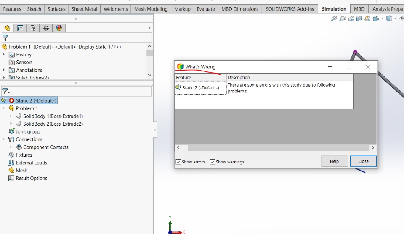Click the feature tree scroll down arrow

coord(149,75)
